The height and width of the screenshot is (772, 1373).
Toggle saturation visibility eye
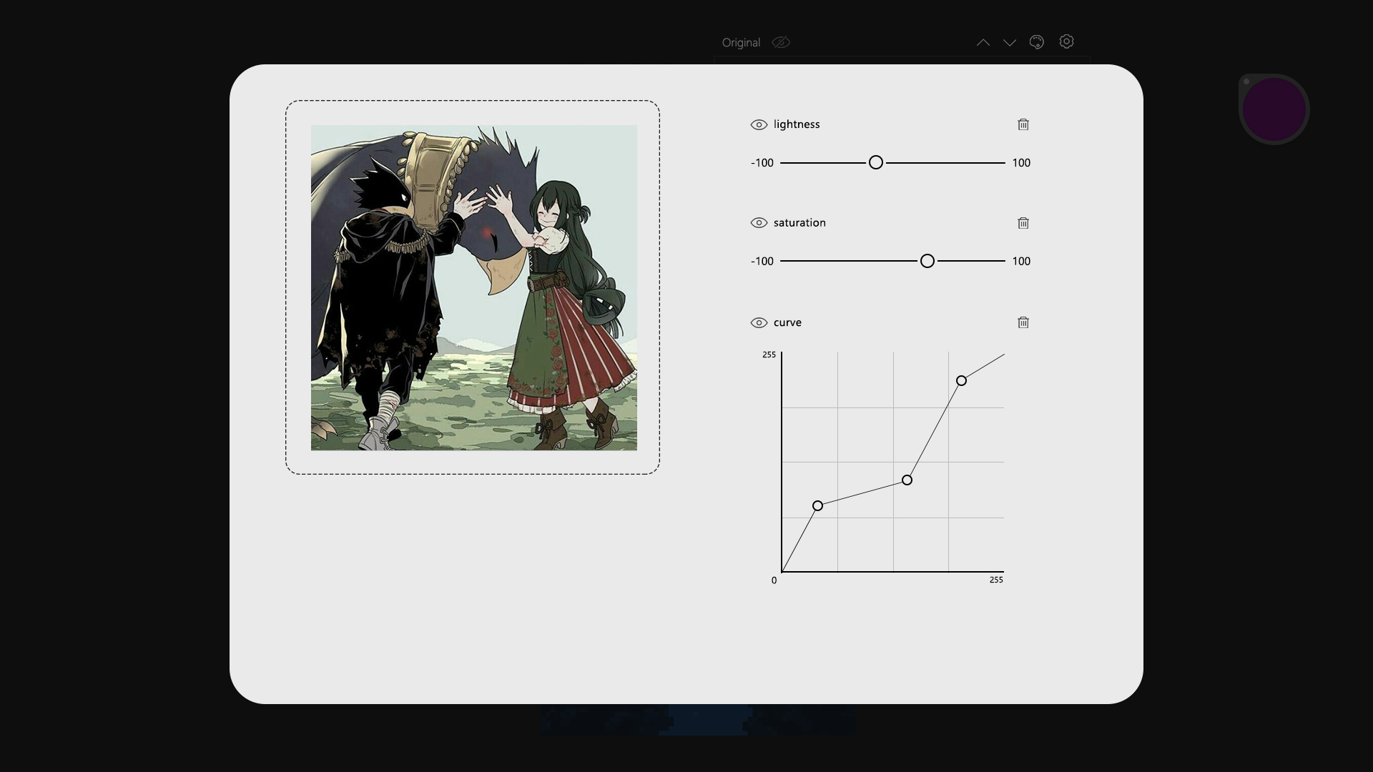tap(759, 223)
